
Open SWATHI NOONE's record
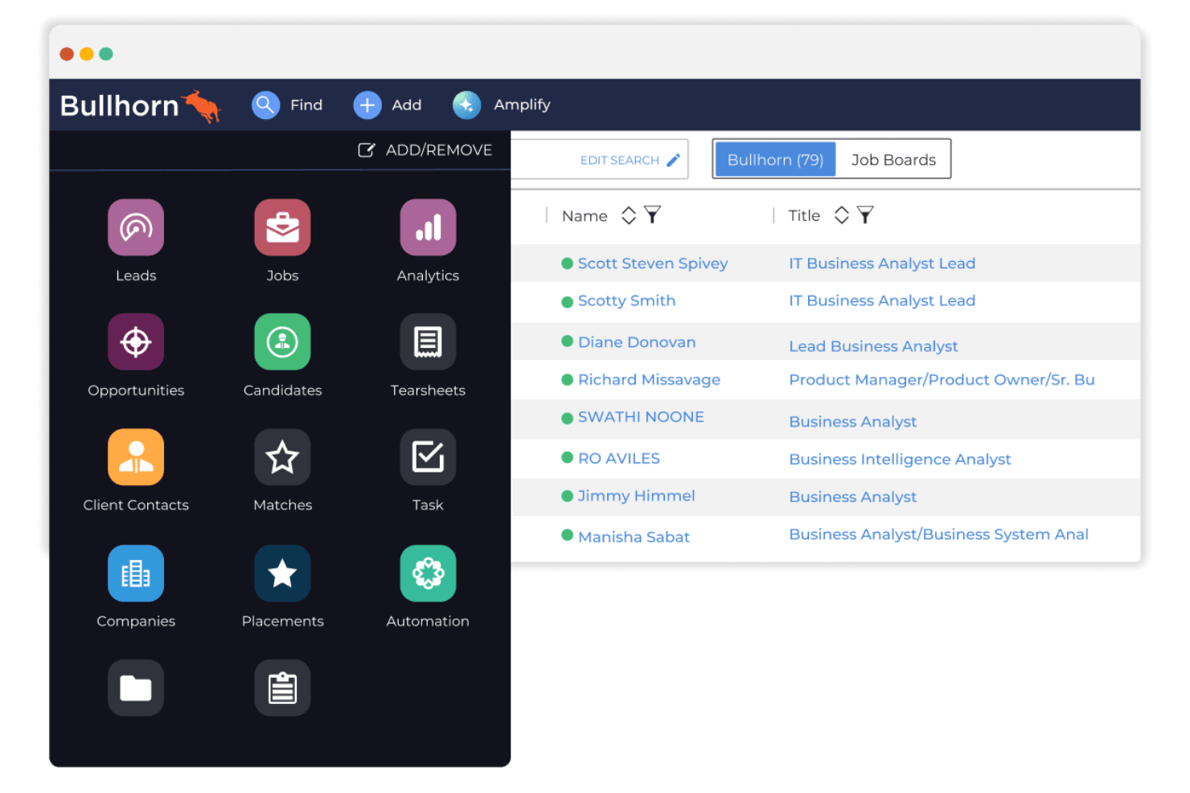[x=641, y=417]
